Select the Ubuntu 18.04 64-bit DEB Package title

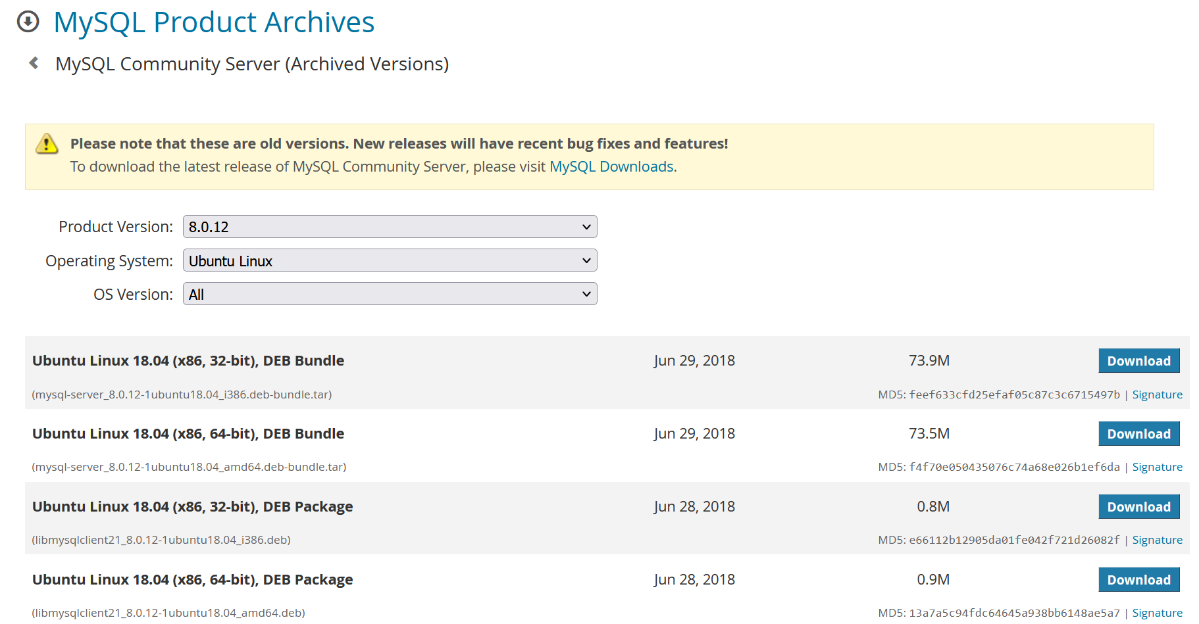pyautogui.click(x=192, y=580)
